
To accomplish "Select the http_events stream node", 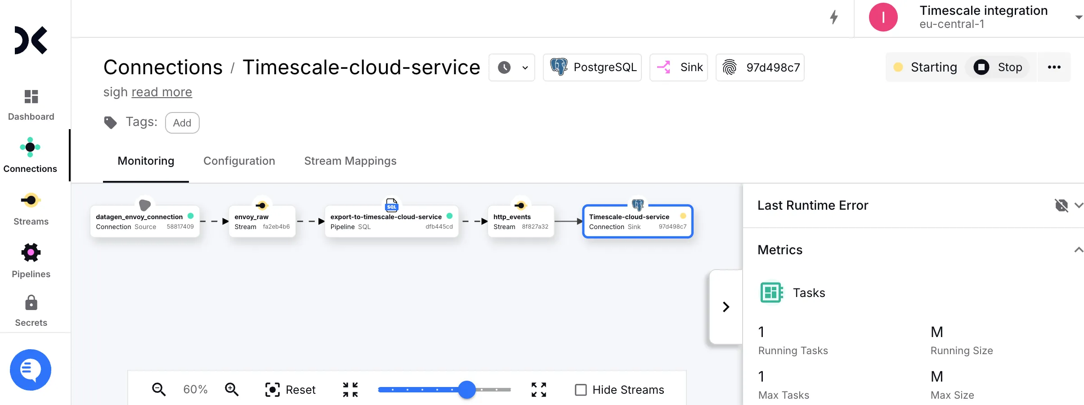I will coord(521,221).
